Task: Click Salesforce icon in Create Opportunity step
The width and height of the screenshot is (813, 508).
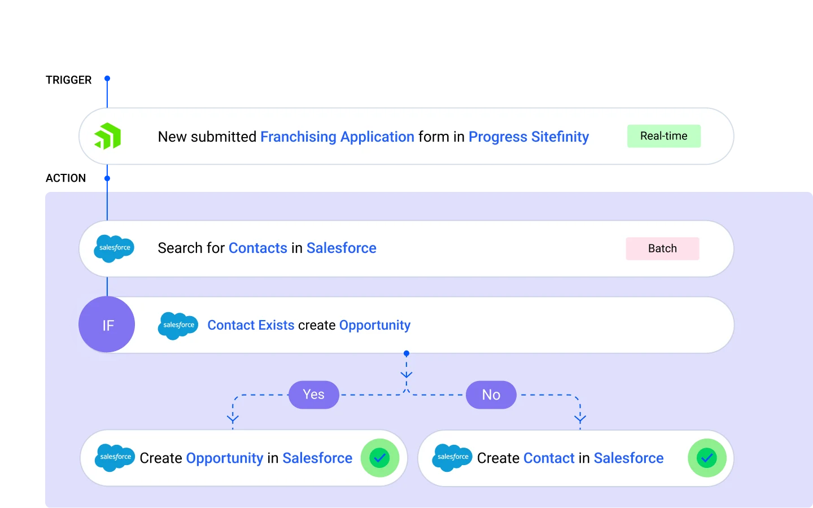Action: coord(115,458)
